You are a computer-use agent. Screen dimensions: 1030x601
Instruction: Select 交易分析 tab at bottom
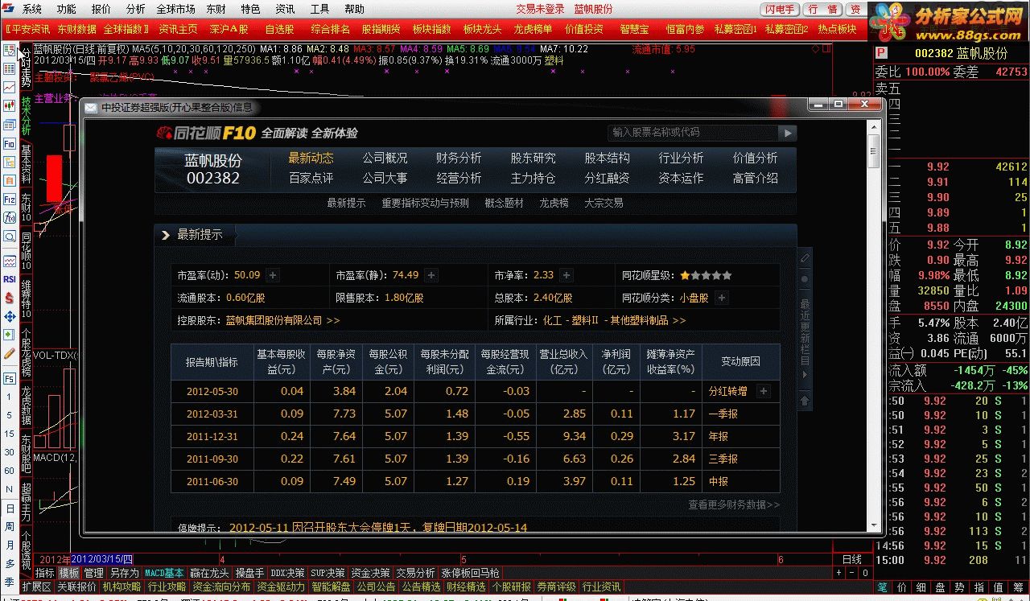point(415,573)
